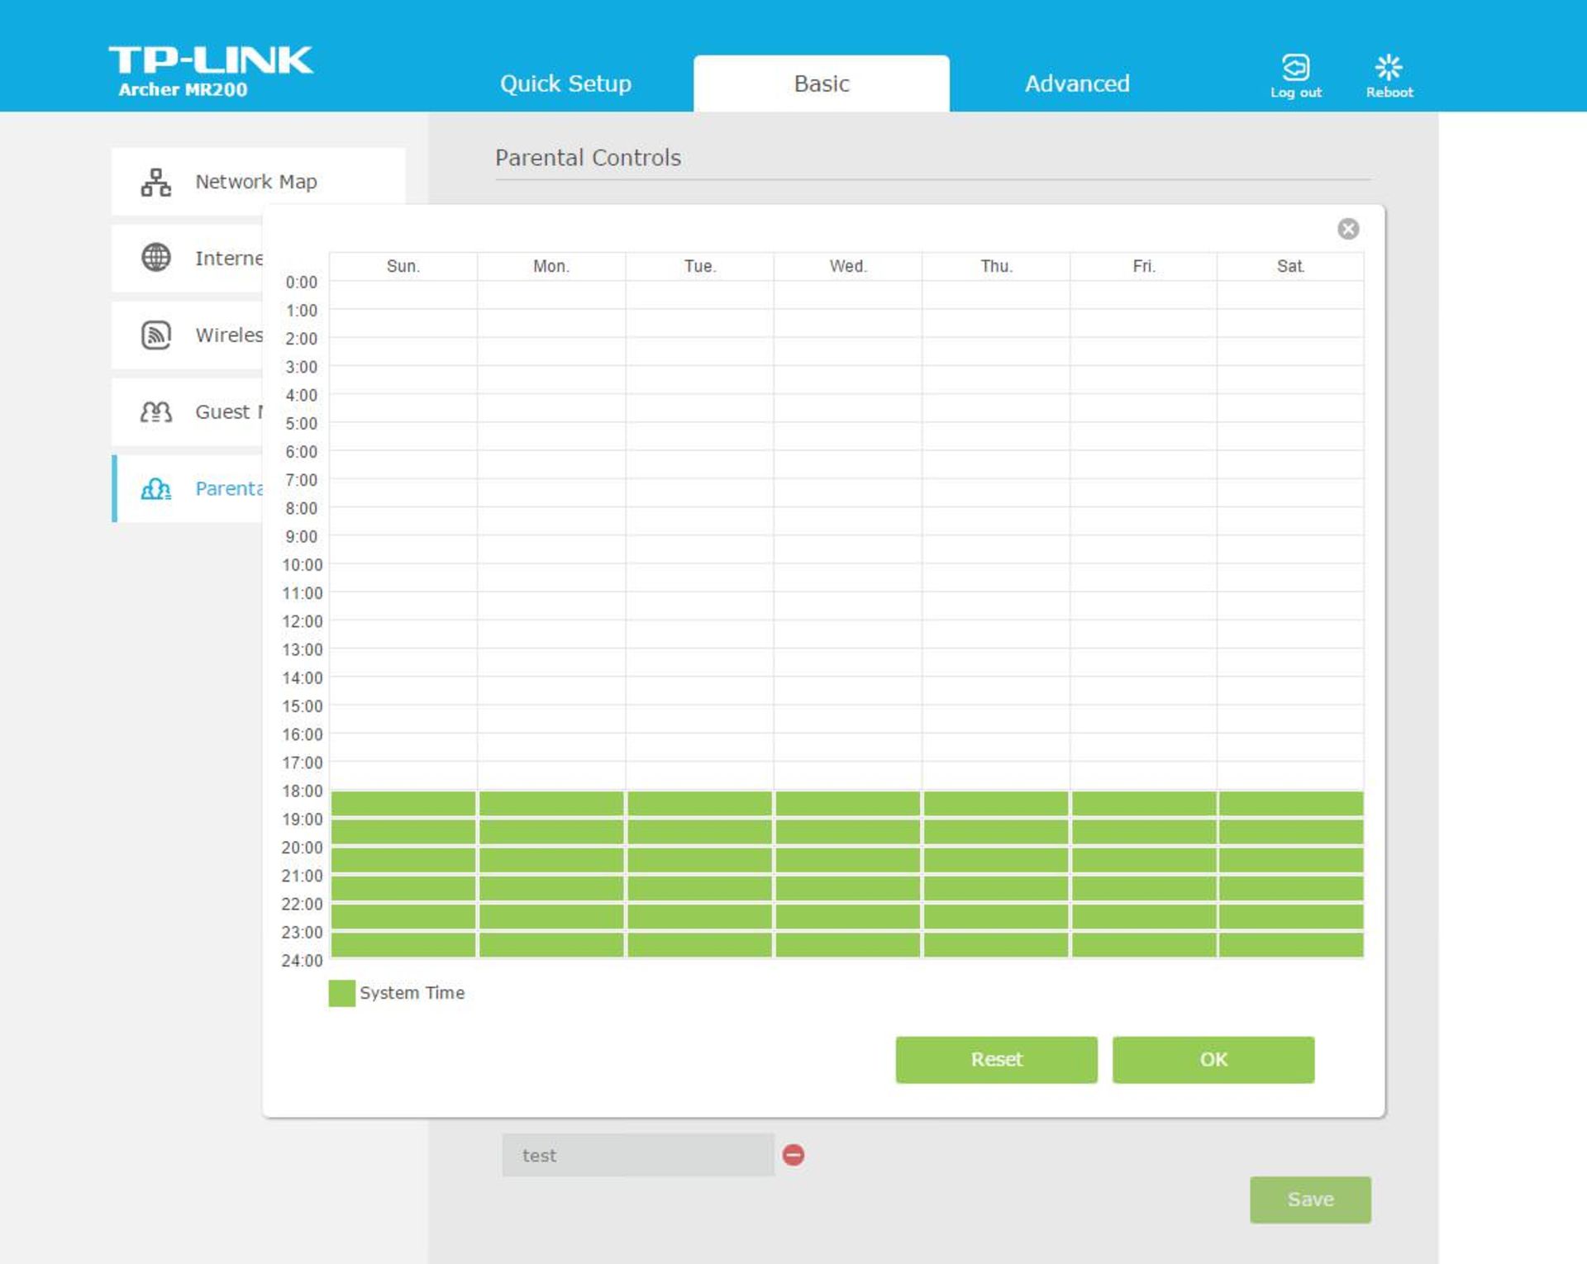1587x1264 pixels.
Task: Switch to the Advanced tab
Action: coord(1076,83)
